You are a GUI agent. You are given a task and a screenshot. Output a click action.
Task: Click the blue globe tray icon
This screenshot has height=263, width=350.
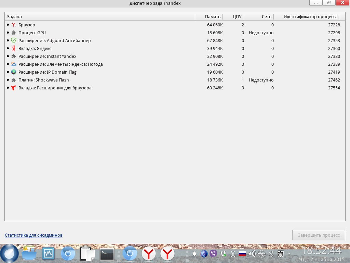204,254
